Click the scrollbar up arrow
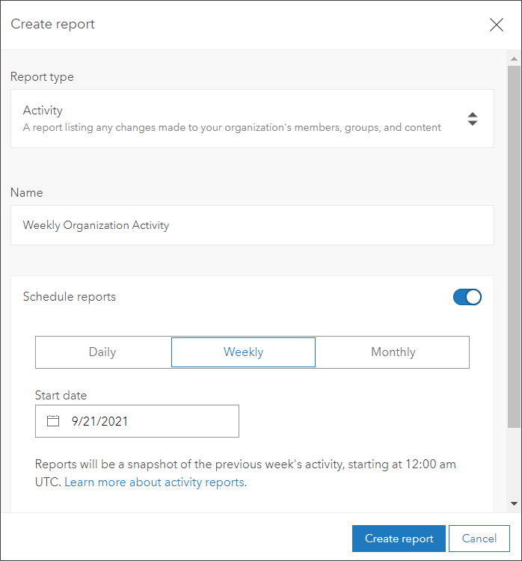The image size is (522, 561). 514,58
